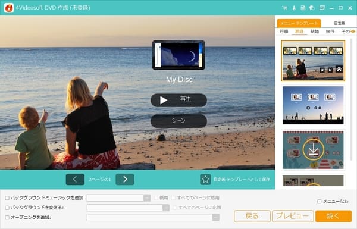The image size is (357, 229).
Task: Select the My Disc title text
Action: point(180,80)
